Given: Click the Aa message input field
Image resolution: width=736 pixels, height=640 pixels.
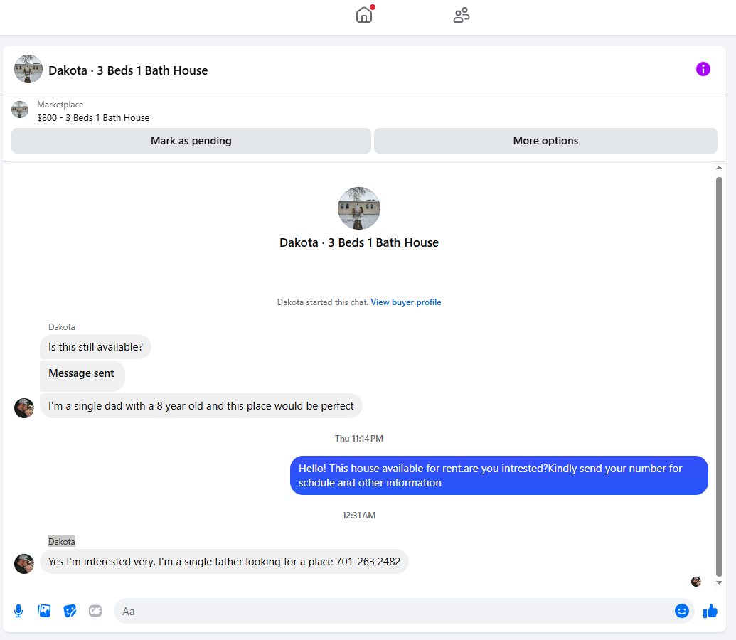Looking at the screenshot, I should [x=394, y=611].
